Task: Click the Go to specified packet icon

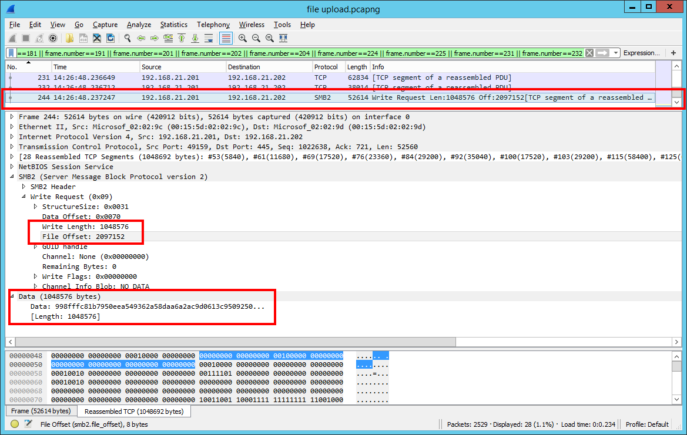Action: 168,39
